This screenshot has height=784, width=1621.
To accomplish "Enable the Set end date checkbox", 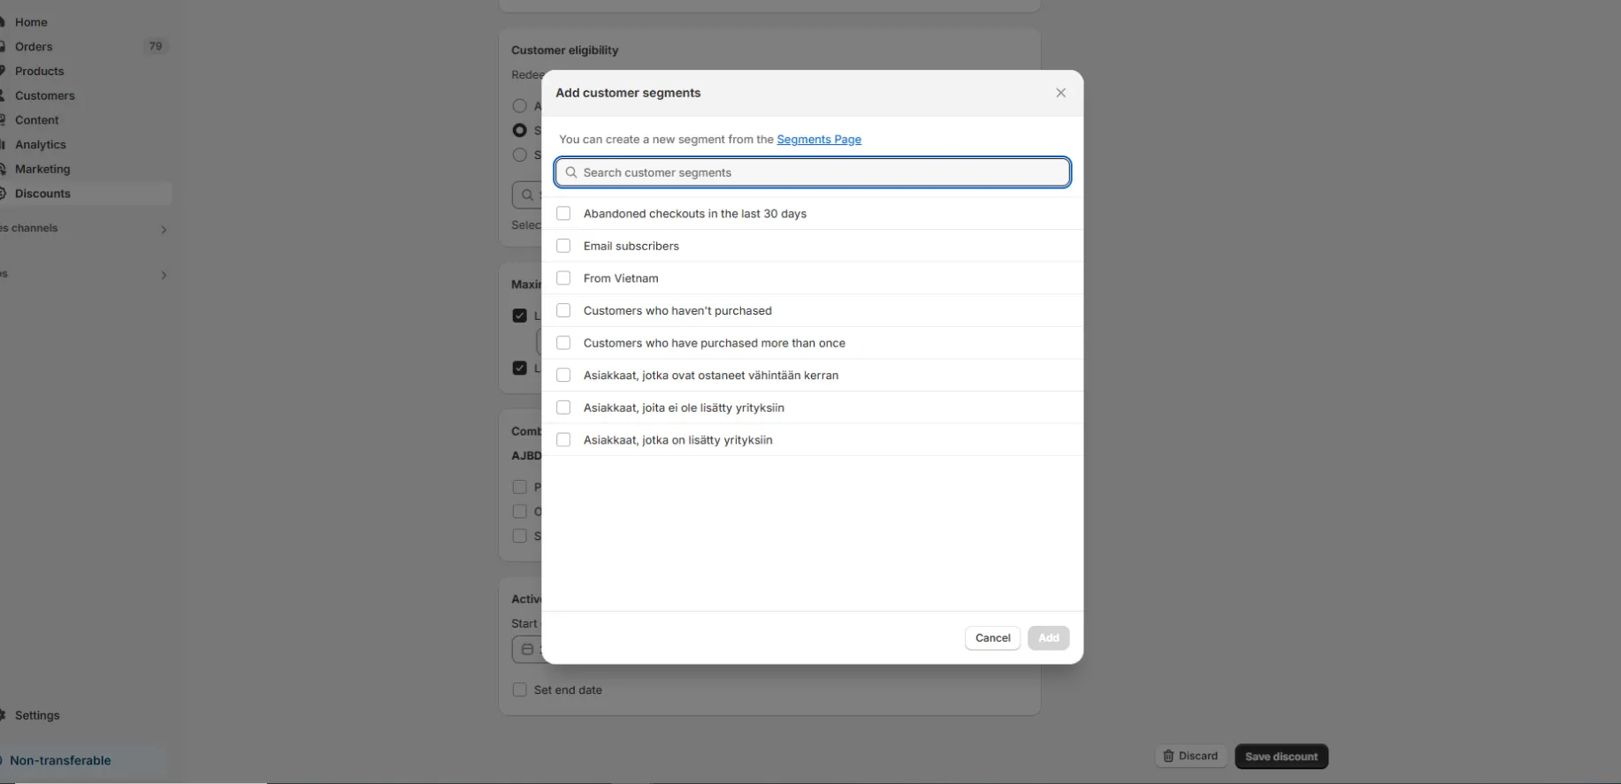I will click(520, 689).
